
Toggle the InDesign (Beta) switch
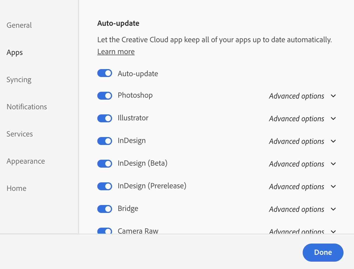tap(105, 164)
